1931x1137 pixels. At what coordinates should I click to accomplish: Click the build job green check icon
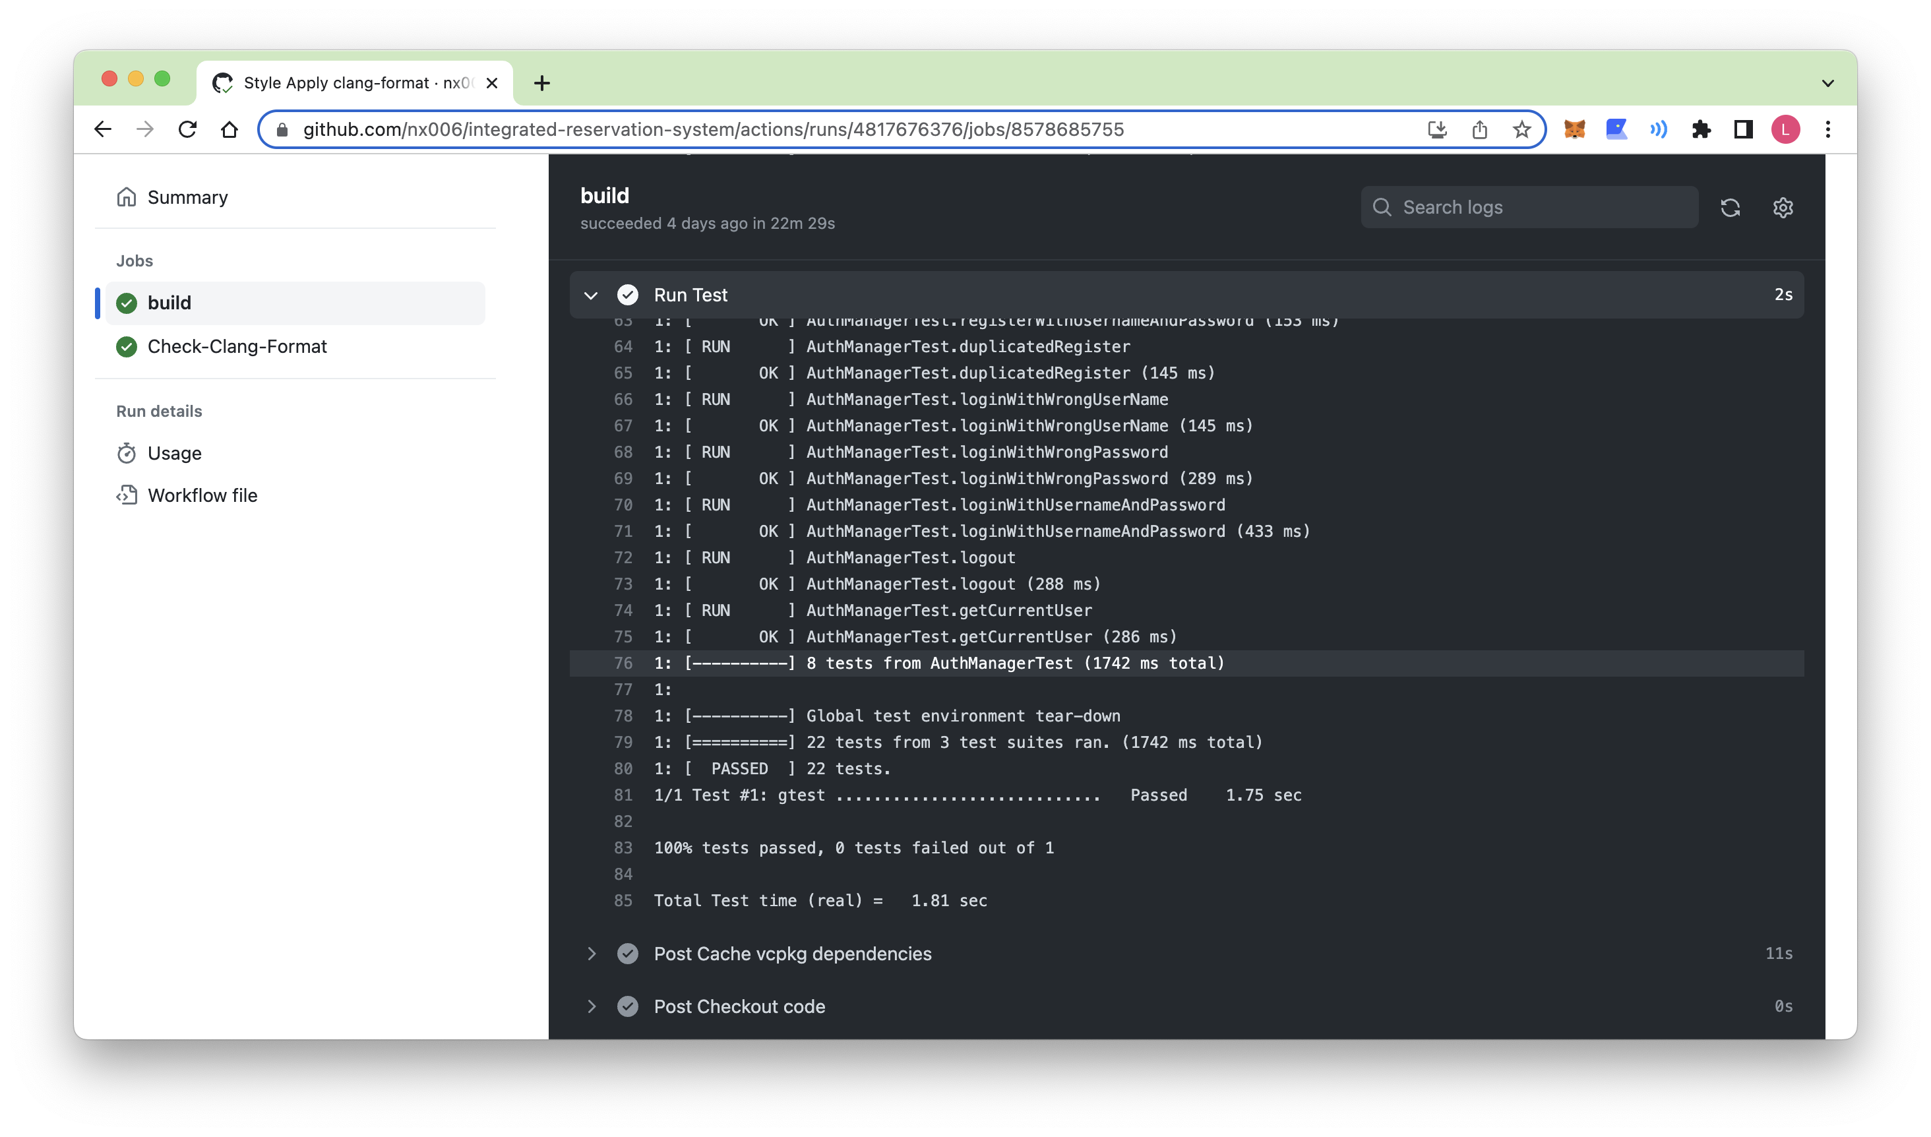[127, 303]
